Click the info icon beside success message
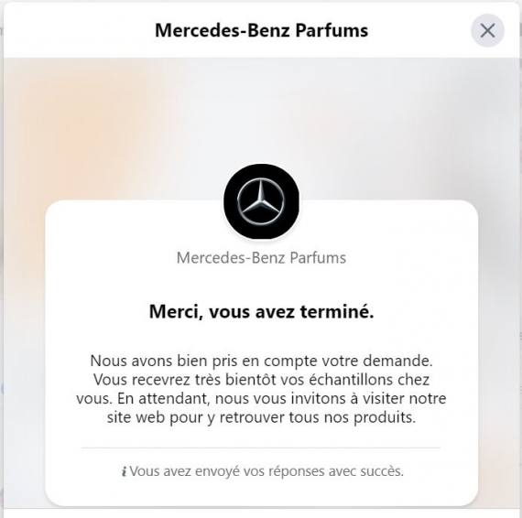Viewport: 522px width, 518px height. point(125,471)
